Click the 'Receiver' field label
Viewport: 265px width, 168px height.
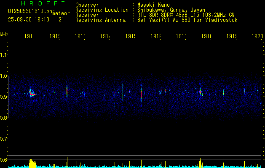[87, 15]
